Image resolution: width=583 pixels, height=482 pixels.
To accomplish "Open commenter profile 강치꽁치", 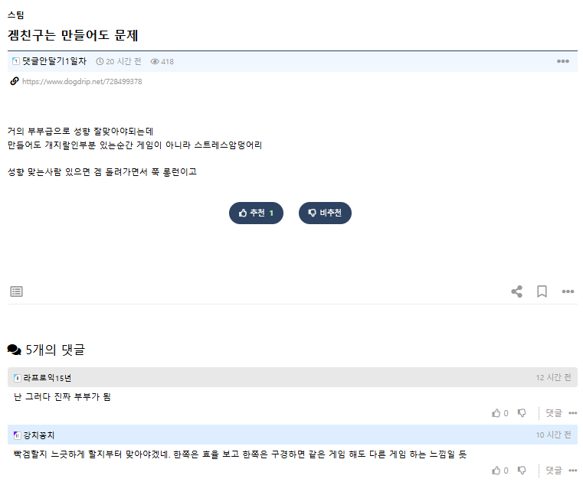I will point(39,435).
